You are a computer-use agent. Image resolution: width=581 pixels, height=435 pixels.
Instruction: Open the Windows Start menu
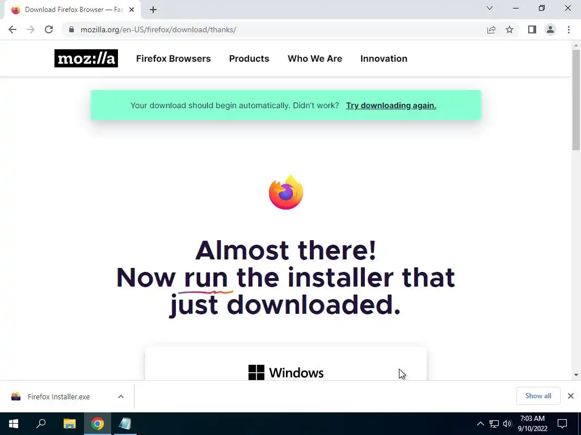[14, 424]
